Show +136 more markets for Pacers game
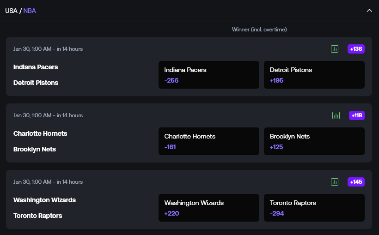The image size is (379, 235). point(356,49)
